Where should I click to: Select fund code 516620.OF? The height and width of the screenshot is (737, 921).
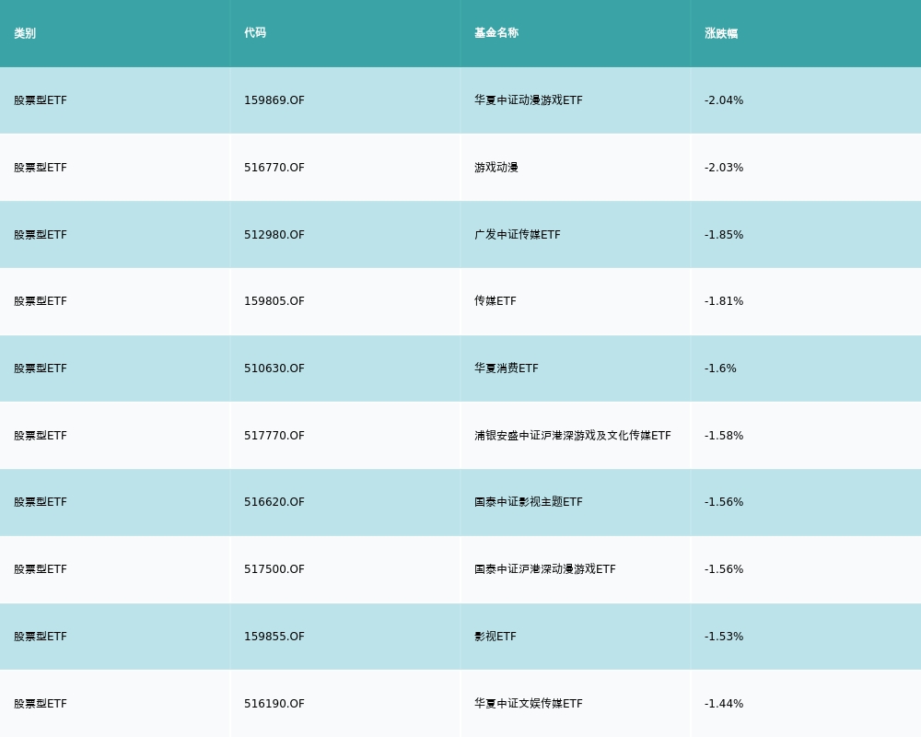point(274,502)
